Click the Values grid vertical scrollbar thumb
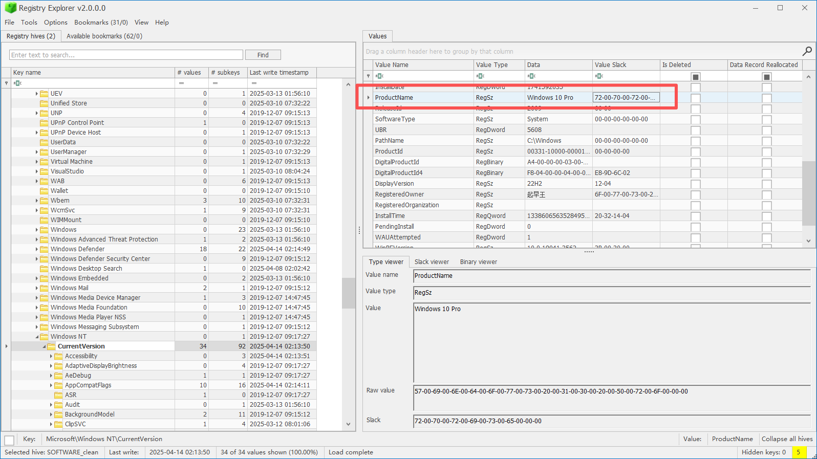The width and height of the screenshot is (817, 459). pos(809,193)
